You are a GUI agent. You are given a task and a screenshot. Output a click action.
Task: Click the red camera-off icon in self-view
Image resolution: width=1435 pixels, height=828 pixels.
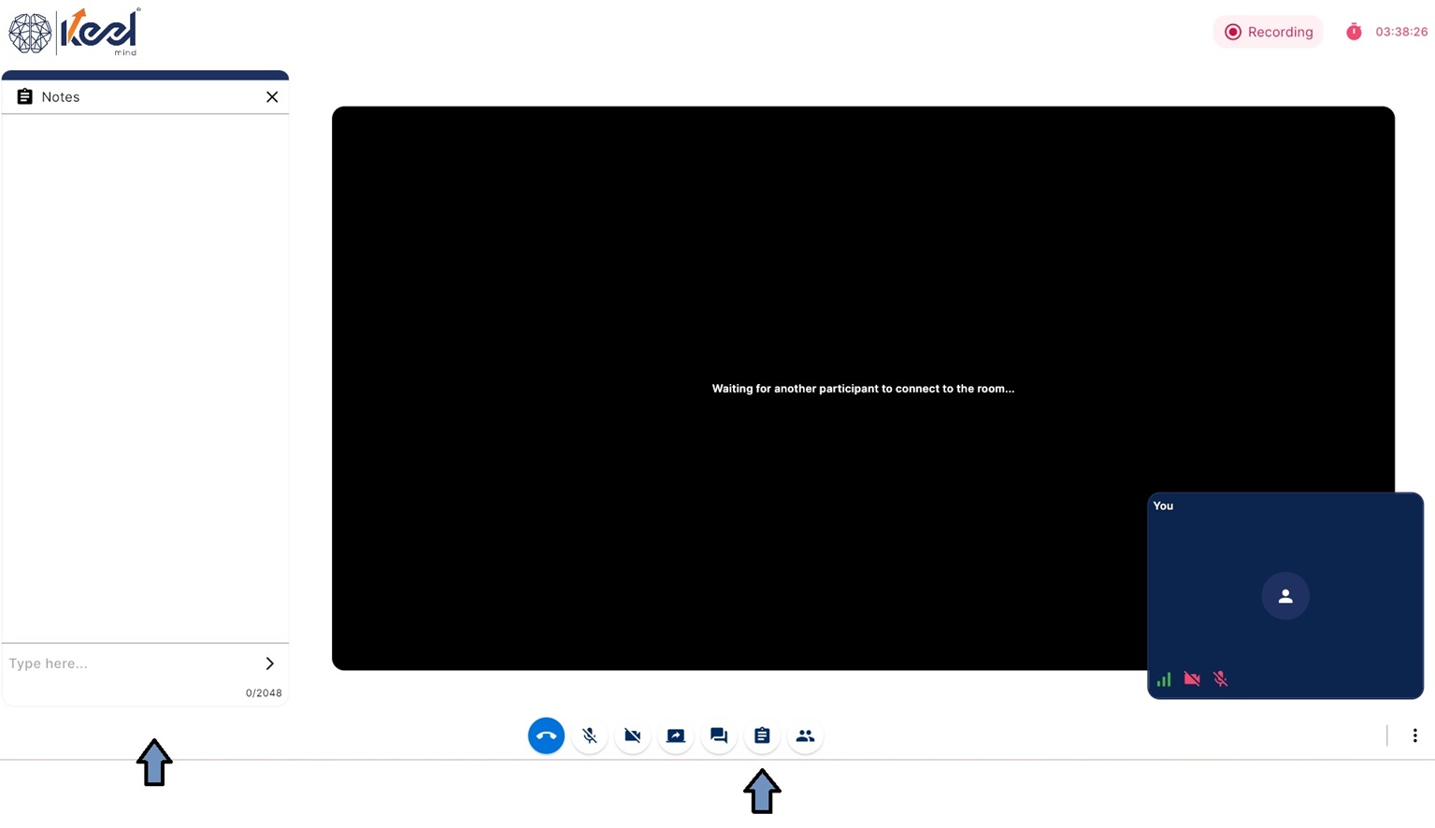pyautogui.click(x=1192, y=679)
